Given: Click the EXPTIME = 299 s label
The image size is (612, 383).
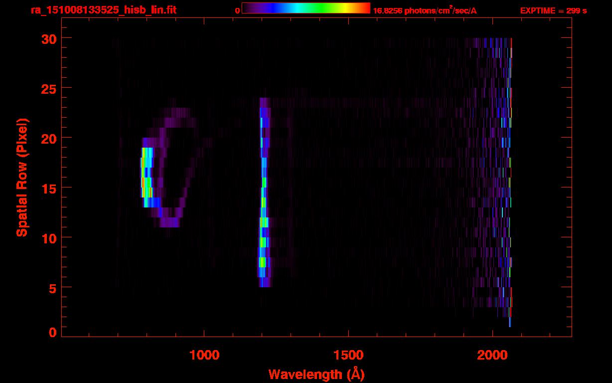Looking at the screenshot, I should coord(553,10).
